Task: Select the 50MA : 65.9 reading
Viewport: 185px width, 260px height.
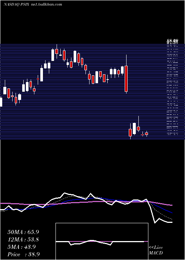Action: [x=23, y=232]
